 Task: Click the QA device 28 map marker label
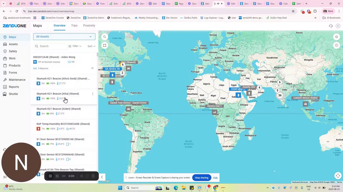pyautogui.click(x=112, y=69)
